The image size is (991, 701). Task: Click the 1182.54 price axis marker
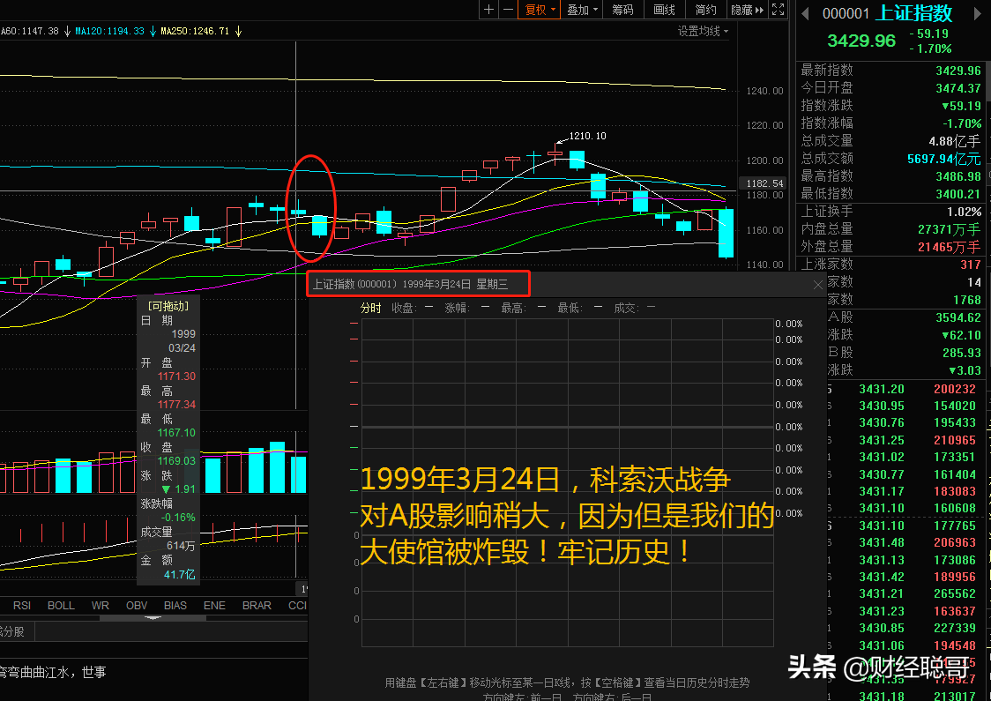(764, 183)
